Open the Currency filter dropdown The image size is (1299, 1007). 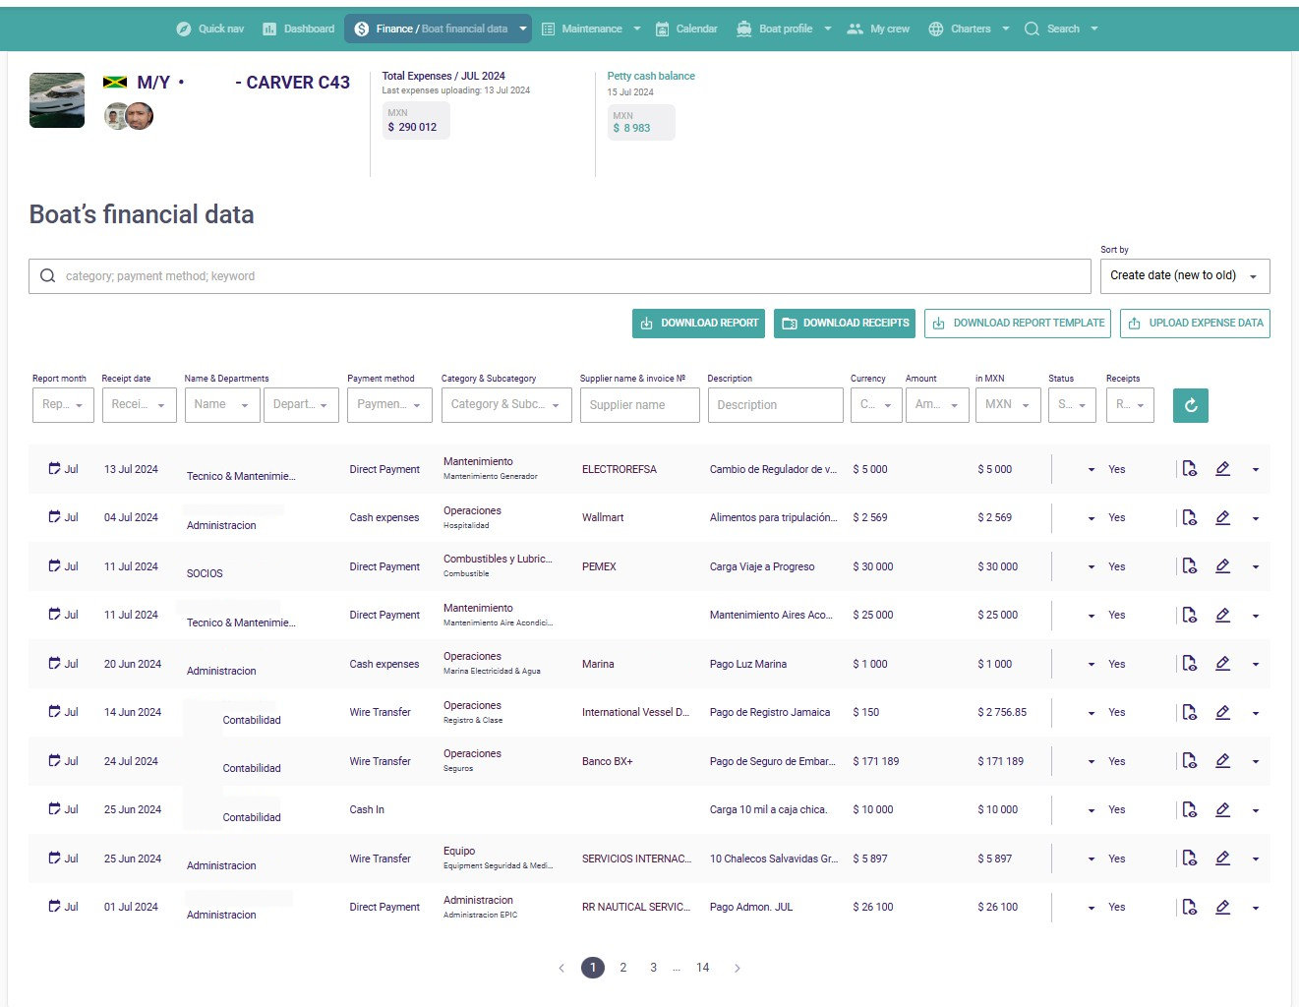pyautogui.click(x=876, y=405)
